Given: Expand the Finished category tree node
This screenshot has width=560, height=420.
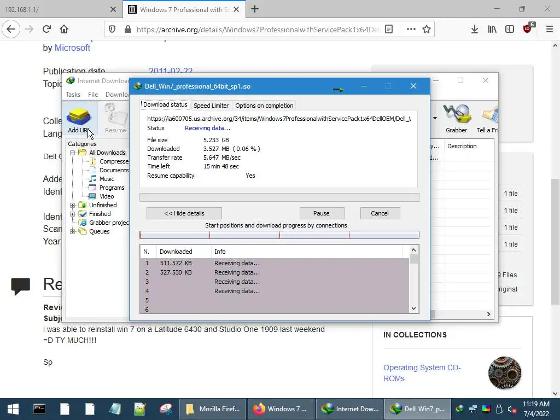Looking at the screenshot, I should [73, 214].
